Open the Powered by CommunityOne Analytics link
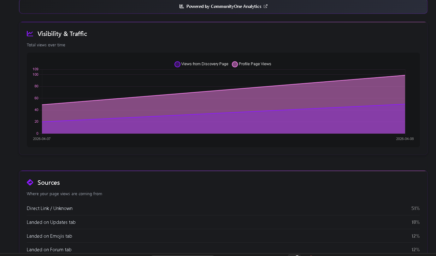Screen dimensions: 436x256 [224, 6]
